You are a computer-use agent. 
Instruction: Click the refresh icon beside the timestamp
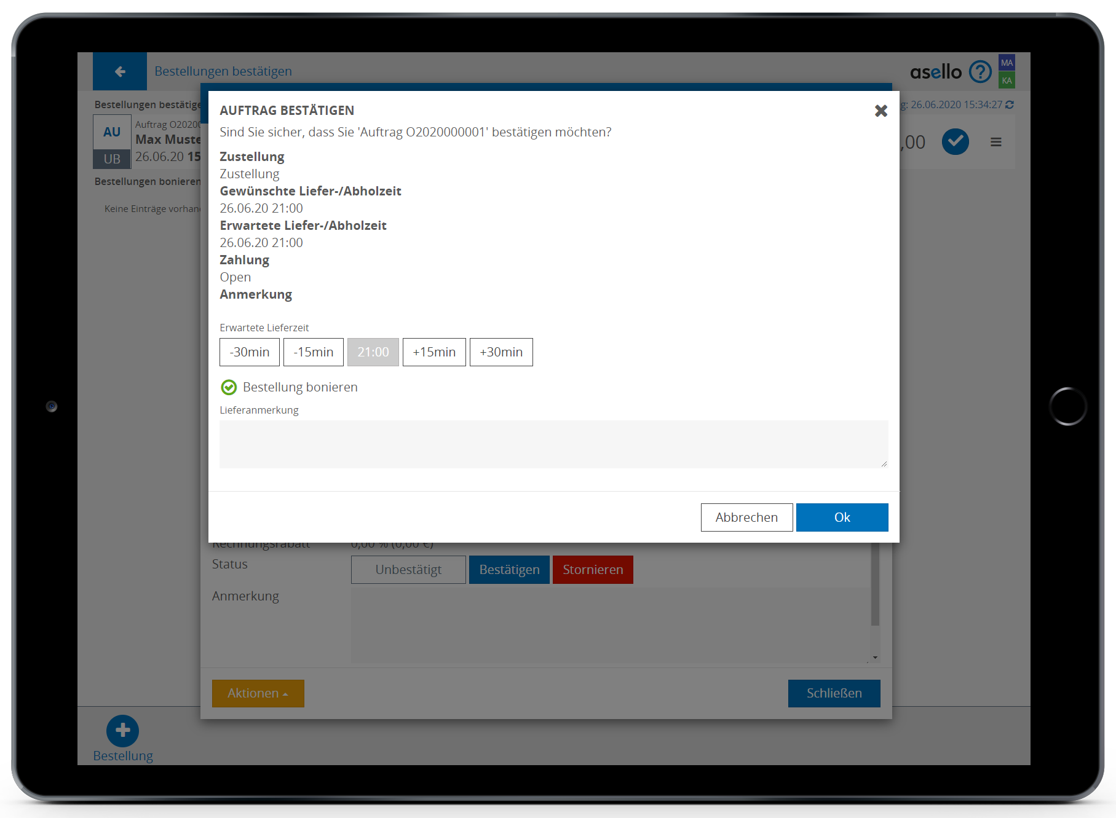(1010, 105)
